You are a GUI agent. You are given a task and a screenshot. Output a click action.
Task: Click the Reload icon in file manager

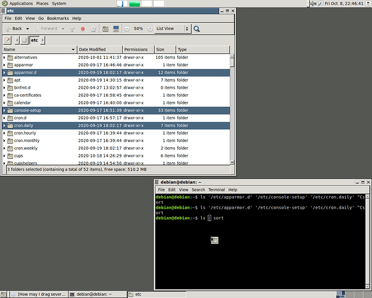[93, 29]
